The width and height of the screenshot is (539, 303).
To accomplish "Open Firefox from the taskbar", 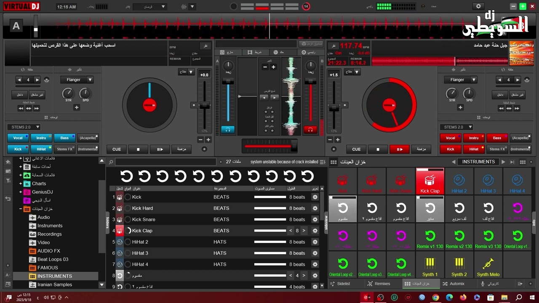I will [x=463, y=298].
